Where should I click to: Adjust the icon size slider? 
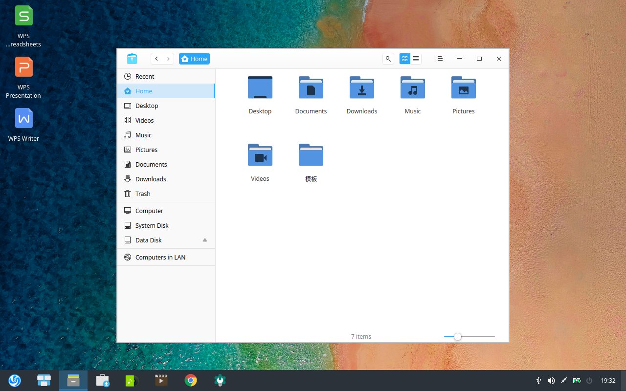[x=457, y=337]
